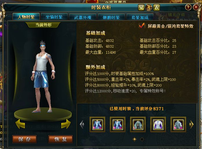Open the round golden emblem icon
The image size is (202, 149).
tap(149, 7)
